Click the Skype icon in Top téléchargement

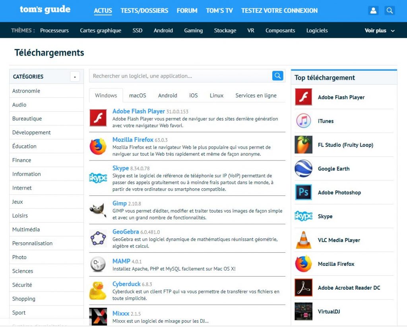[x=303, y=216]
